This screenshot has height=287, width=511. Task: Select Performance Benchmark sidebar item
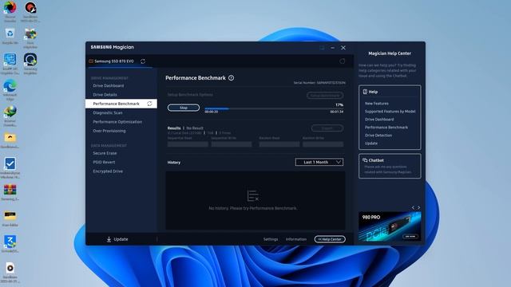pyautogui.click(x=121, y=104)
